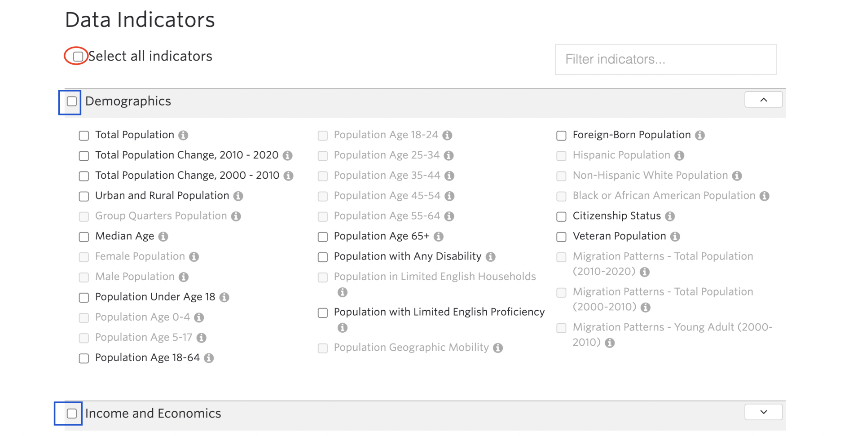Open info for Population Age 65+
The height and width of the screenshot is (436, 862).
pyautogui.click(x=439, y=236)
